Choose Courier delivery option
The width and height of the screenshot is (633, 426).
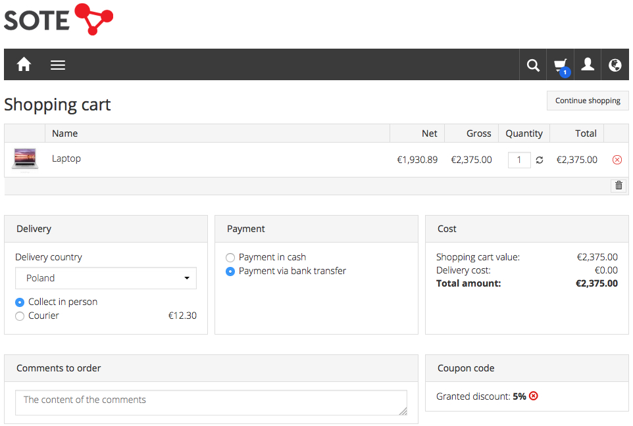20,316
